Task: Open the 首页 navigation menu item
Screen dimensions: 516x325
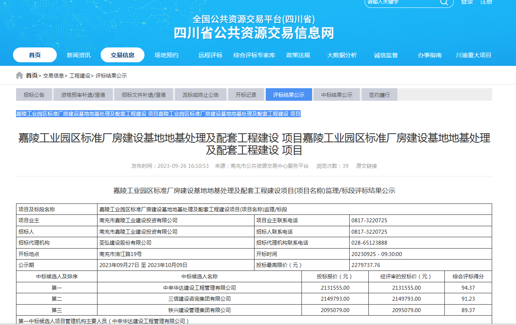Action: (34, 55)
